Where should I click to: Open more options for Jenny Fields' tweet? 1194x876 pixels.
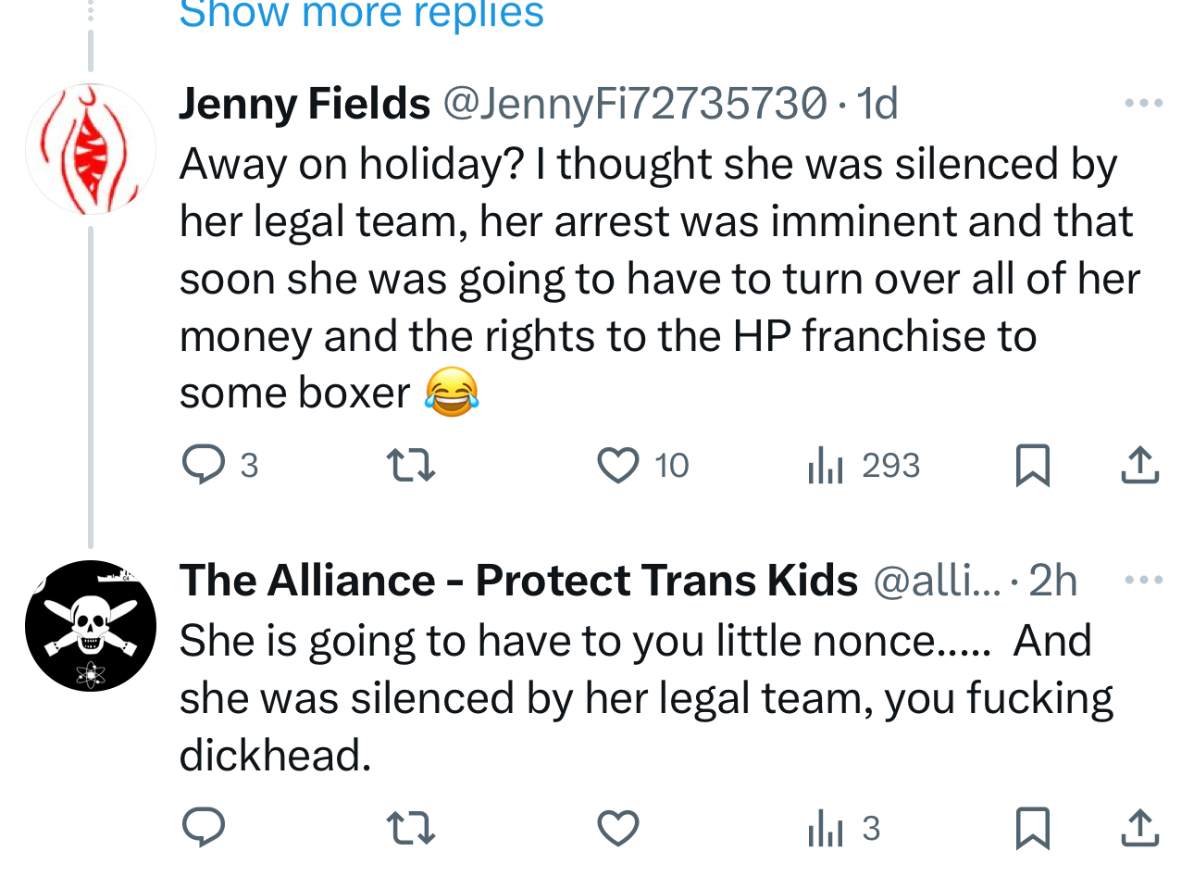1143,103
